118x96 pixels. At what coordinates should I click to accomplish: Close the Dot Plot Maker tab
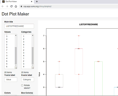click(31, 2)
